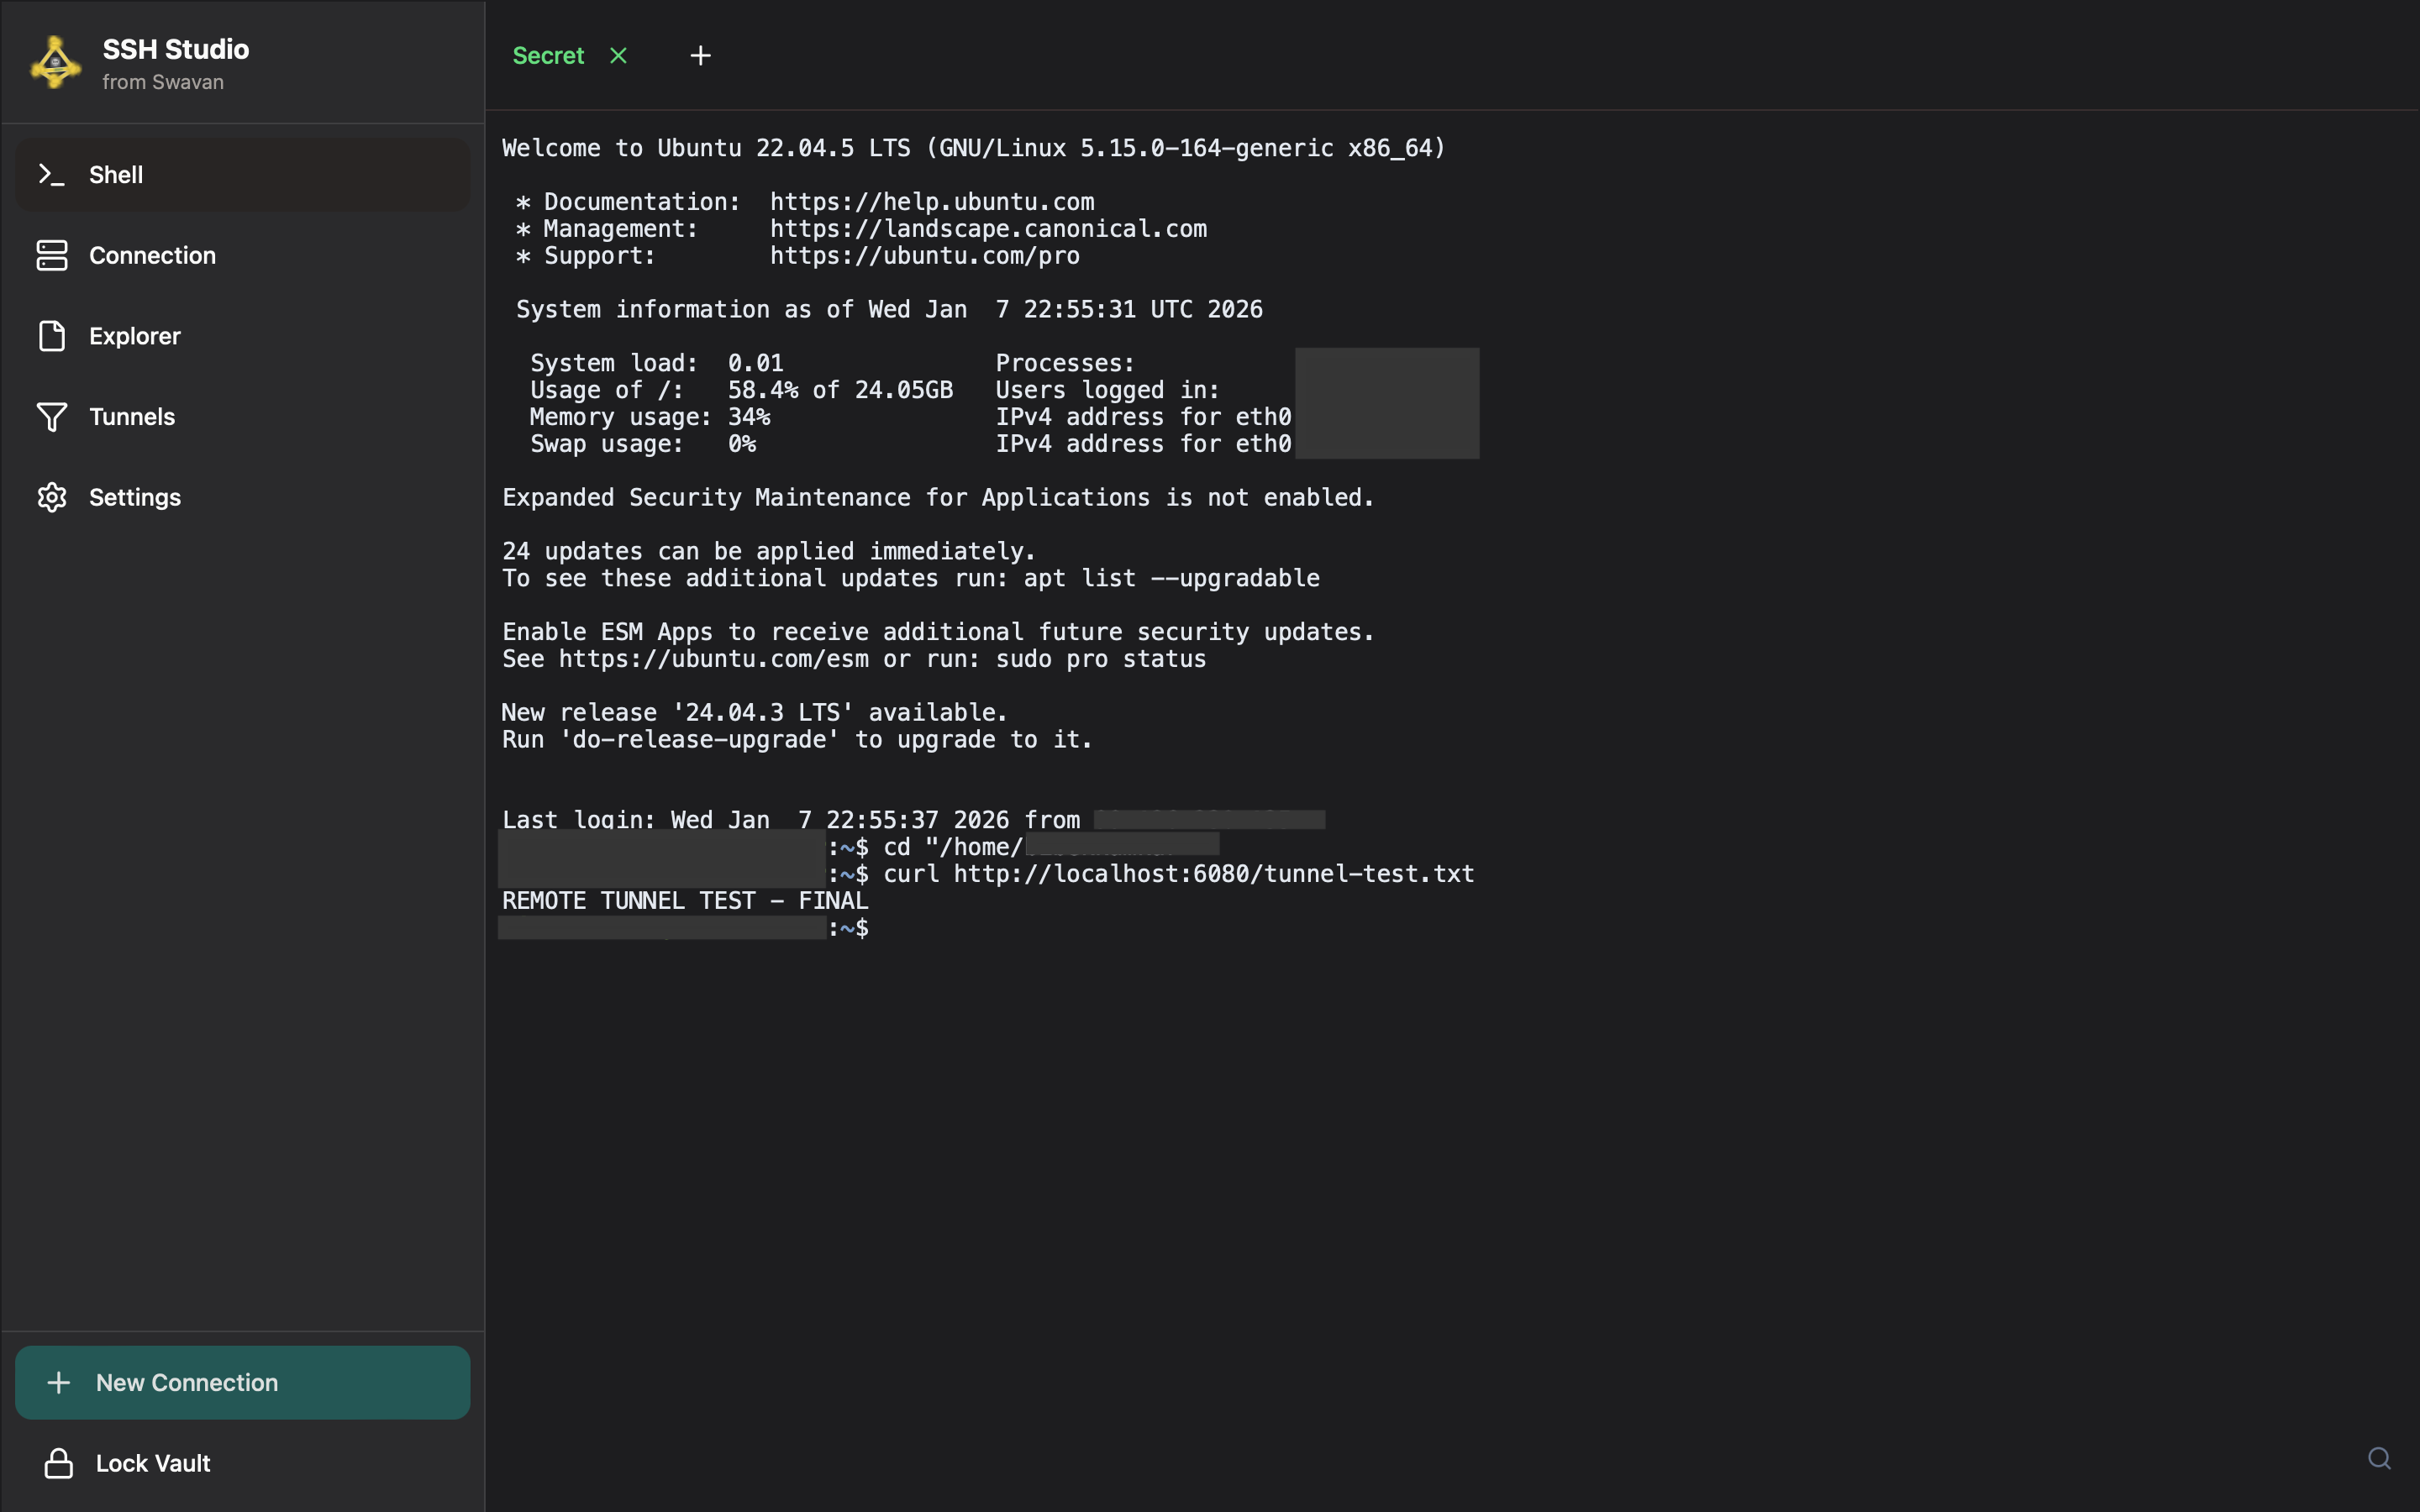Click the Lock Vault padlock icon

coord(59,1463)
